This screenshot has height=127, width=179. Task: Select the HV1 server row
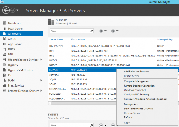114,51
